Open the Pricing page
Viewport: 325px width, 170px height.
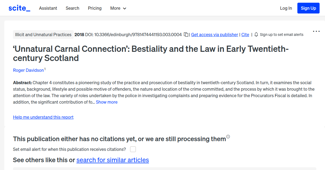[95, 8]
